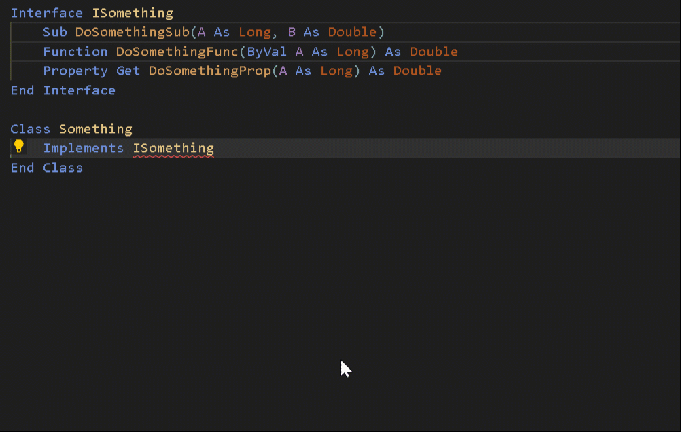Click the Get keyword
This screenshot has width=681, height=432.
(x=128, y=71)
